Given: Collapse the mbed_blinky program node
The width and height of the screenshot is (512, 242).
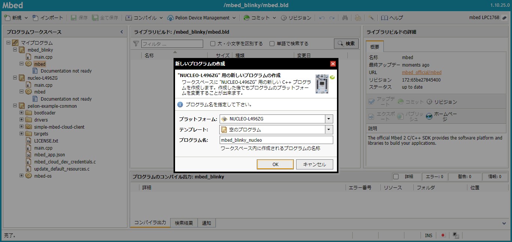Looking at the screenshot, I should 15,49.
